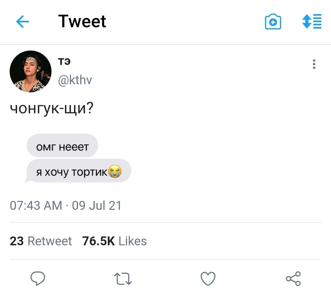The height and width of the screenshot is (298, 331).
Task: Click the crying emoji in the message
Action: (115, 172)
